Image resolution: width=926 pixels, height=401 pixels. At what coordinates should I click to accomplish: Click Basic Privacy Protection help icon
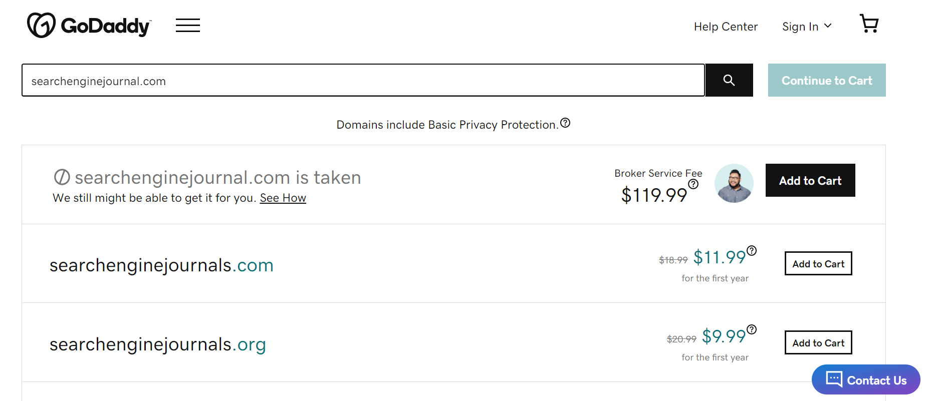[565, 123]
